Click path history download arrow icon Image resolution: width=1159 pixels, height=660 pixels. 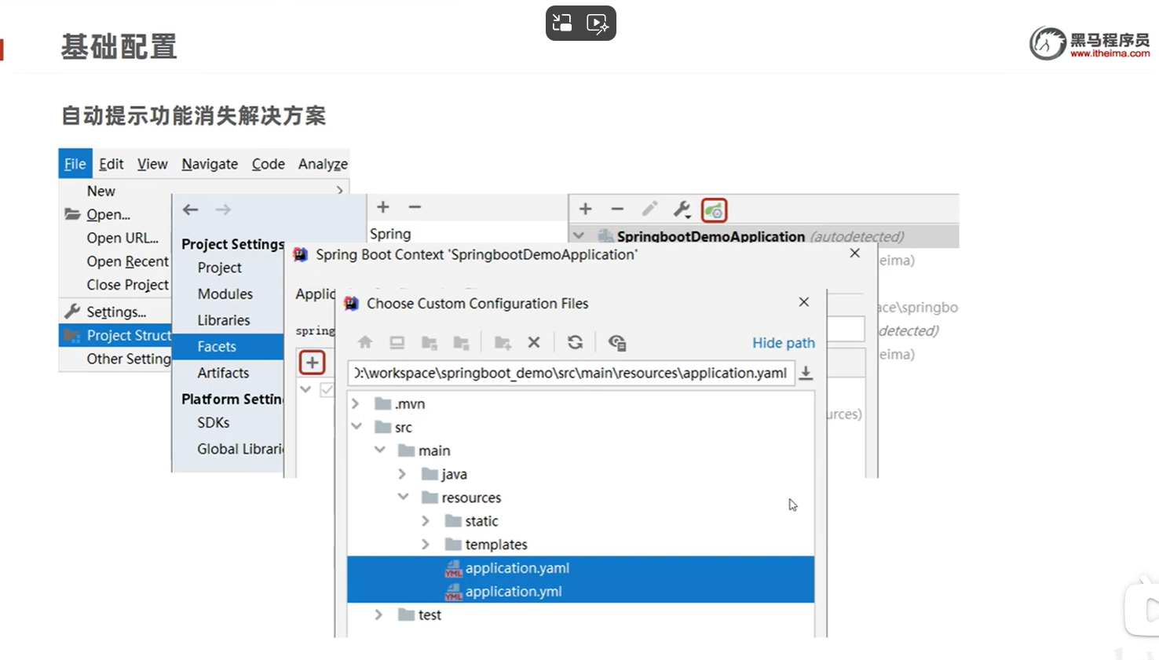pyautogui.click(x=806, y=374)
